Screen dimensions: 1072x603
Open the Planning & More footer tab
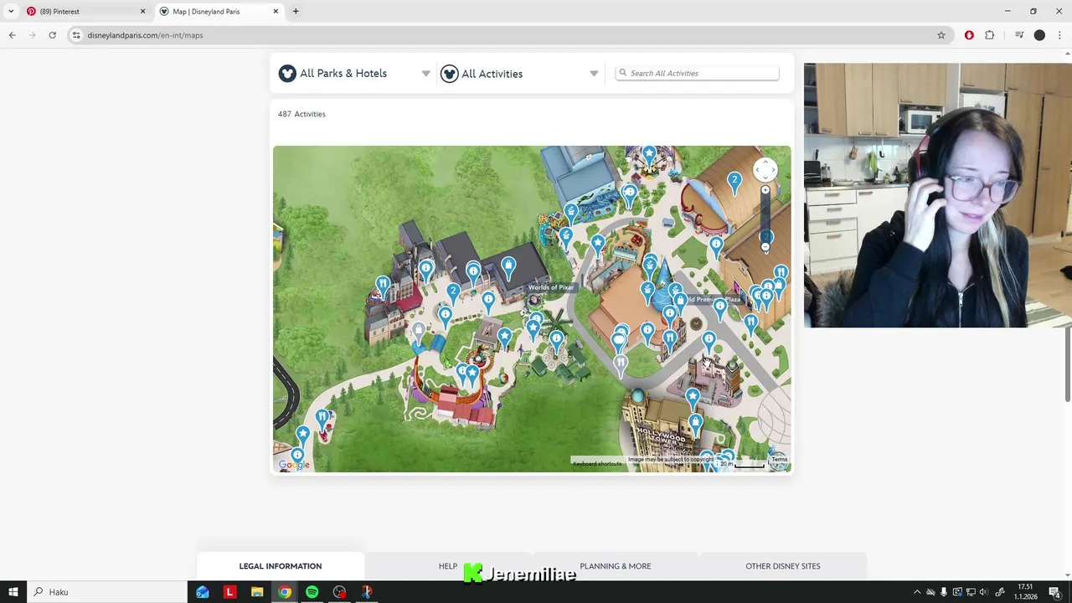pos(616,566)
